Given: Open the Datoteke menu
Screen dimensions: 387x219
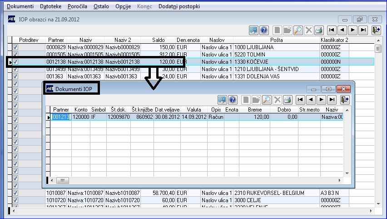Looking at the screenshot, I should coord(50,6).
